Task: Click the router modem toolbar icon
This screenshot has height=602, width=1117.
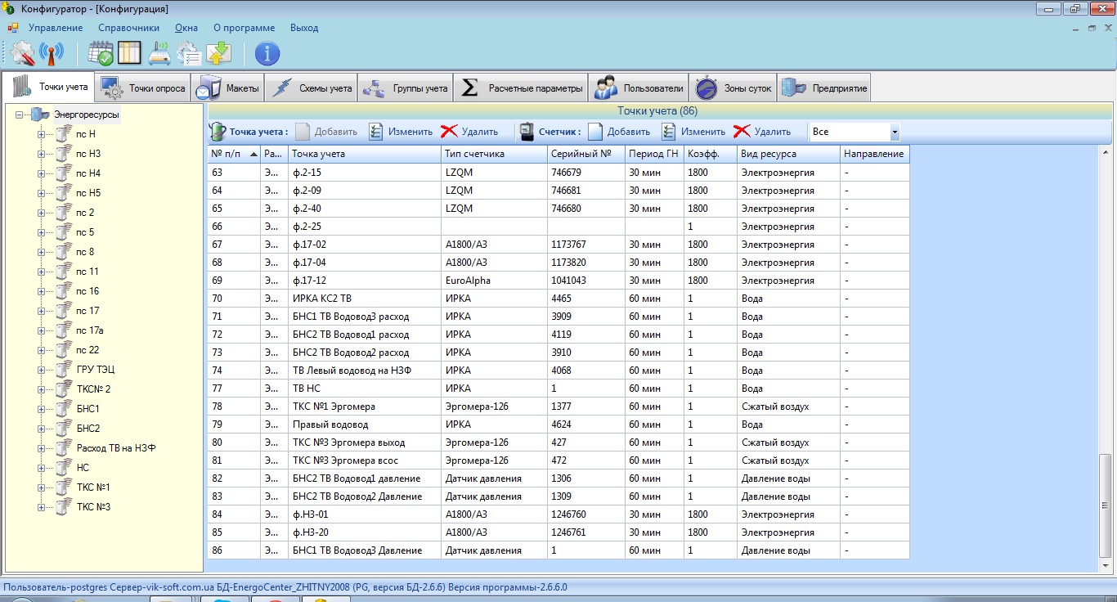Action: click(160, 54)
